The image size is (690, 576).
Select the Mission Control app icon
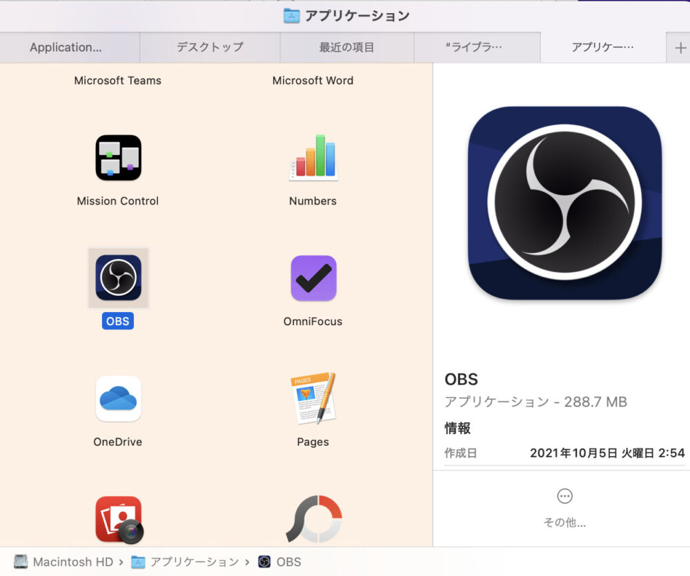coord(119,158)
